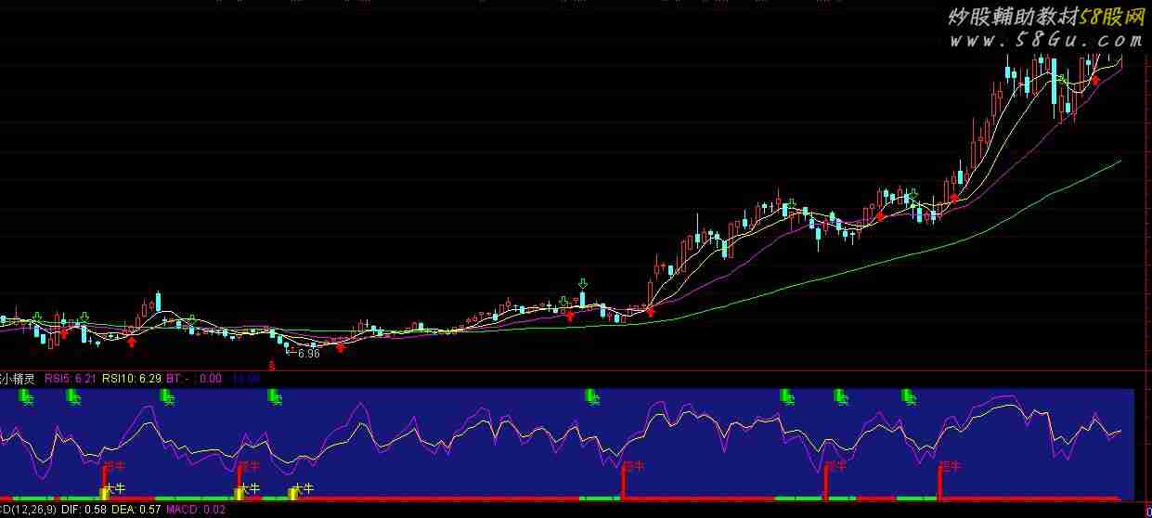1152x518 pixels.
Task: Open the 小精灵 indicator name label
Action: pos(19,379)
